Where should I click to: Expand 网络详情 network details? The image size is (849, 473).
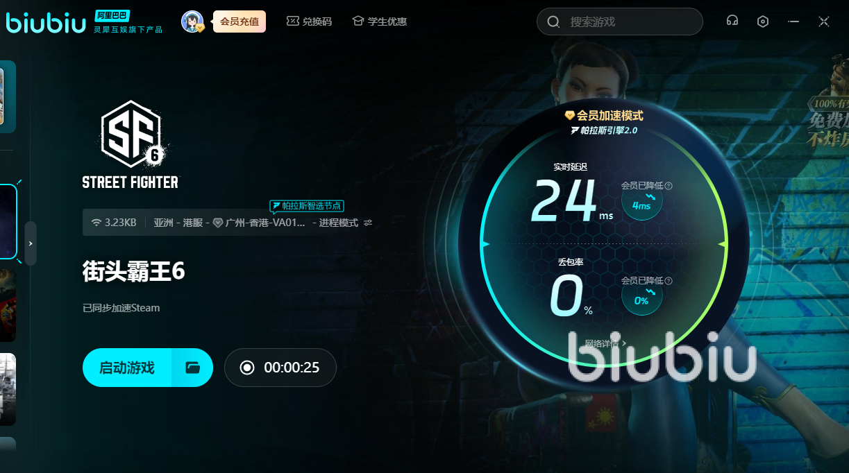point(605,343)
